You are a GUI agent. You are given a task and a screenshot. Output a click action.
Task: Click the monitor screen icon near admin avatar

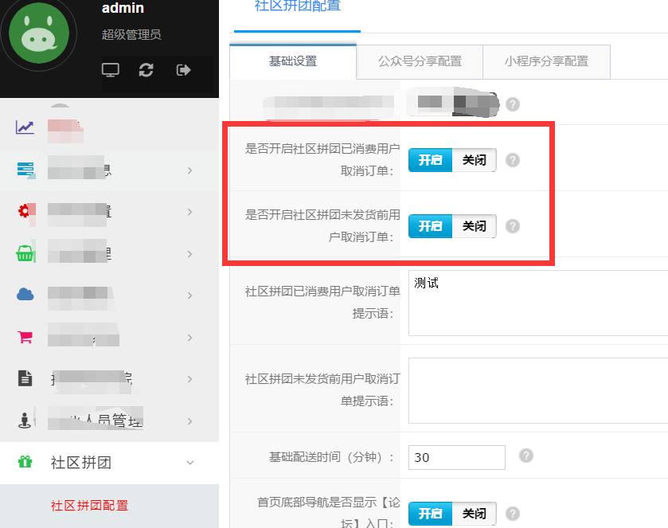point(111,70)
